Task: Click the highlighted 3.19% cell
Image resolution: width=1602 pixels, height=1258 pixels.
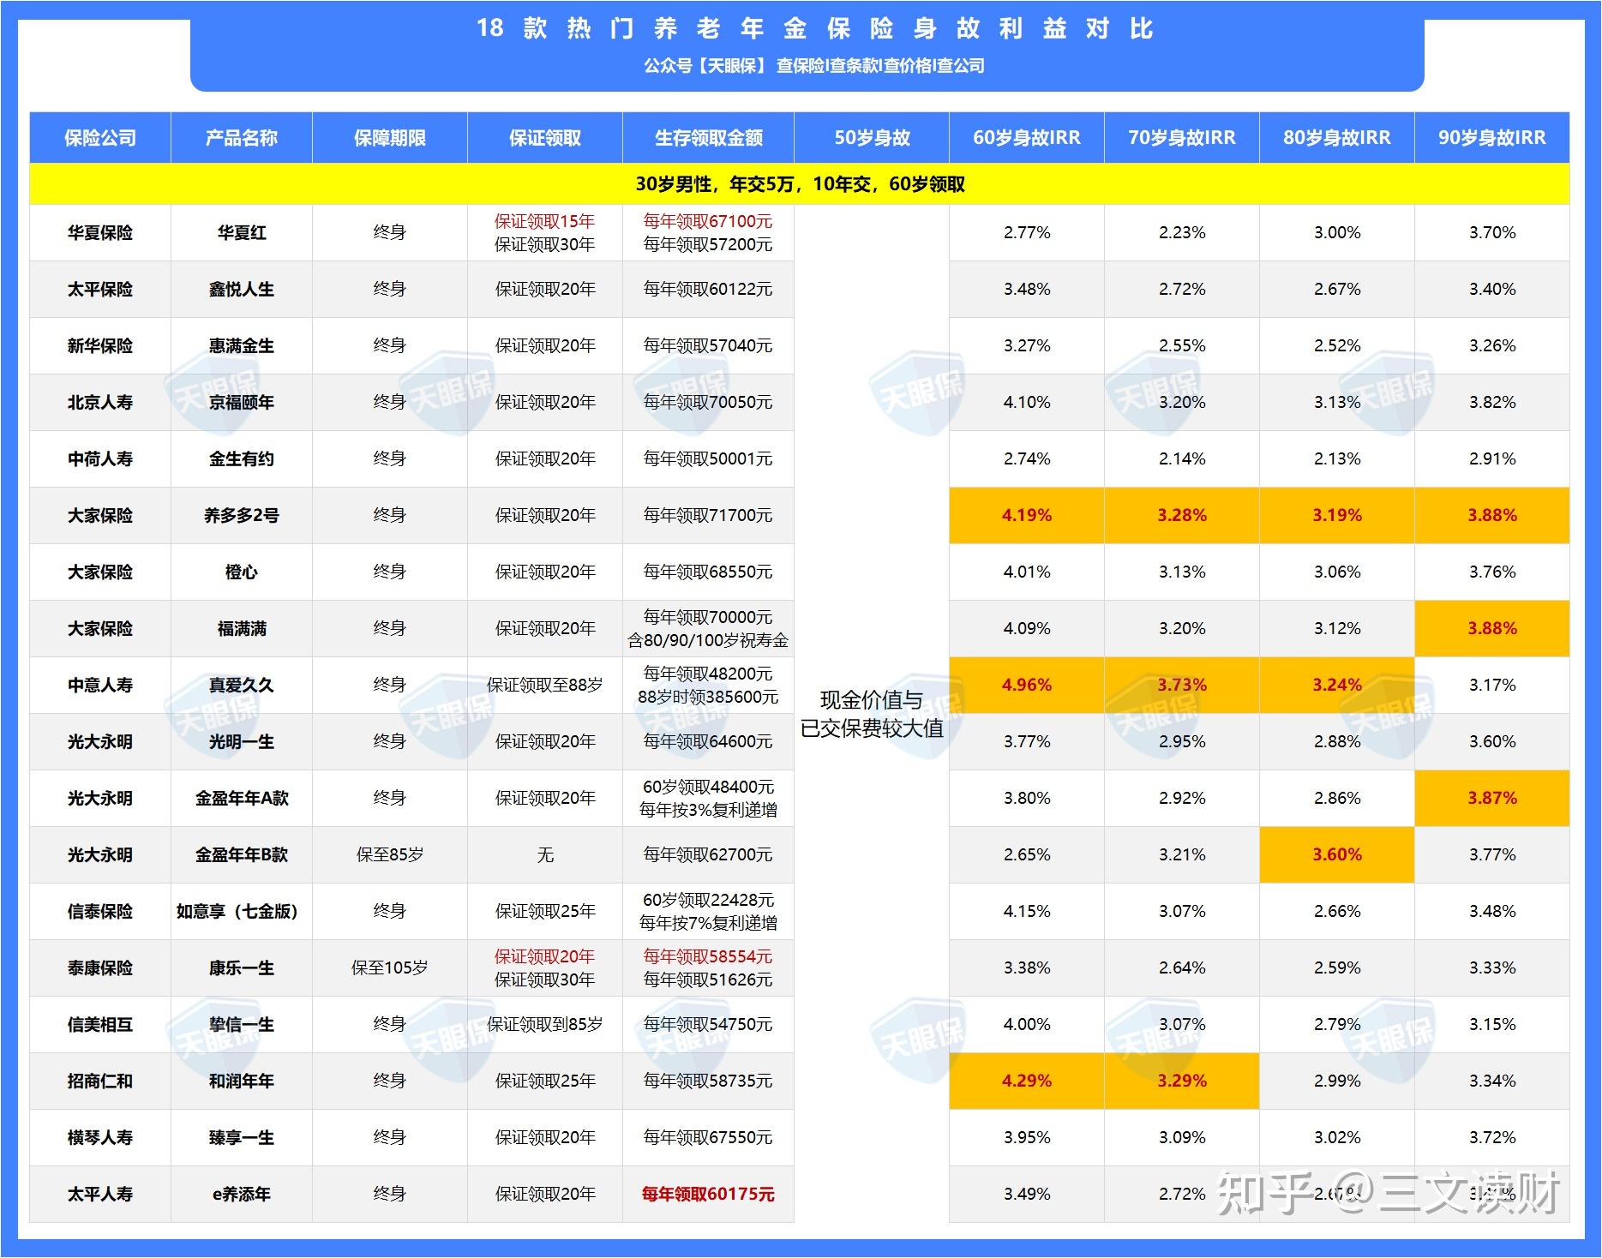Action: [1337, 516]
